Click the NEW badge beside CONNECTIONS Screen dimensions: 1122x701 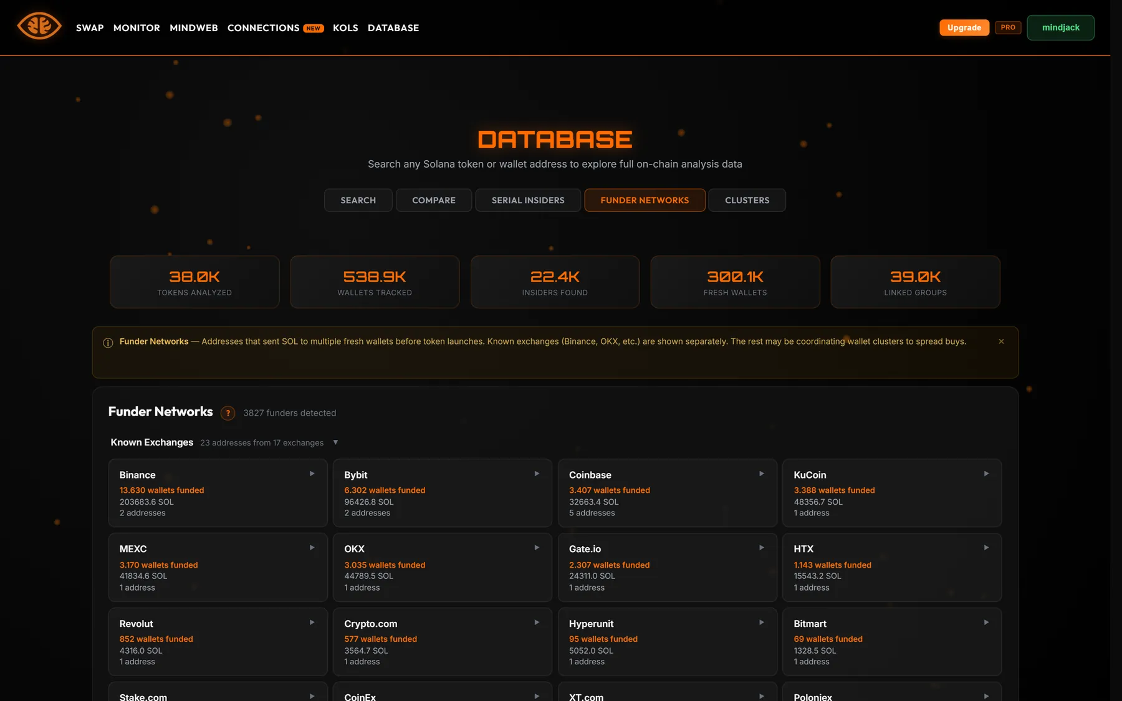point(314,28)
